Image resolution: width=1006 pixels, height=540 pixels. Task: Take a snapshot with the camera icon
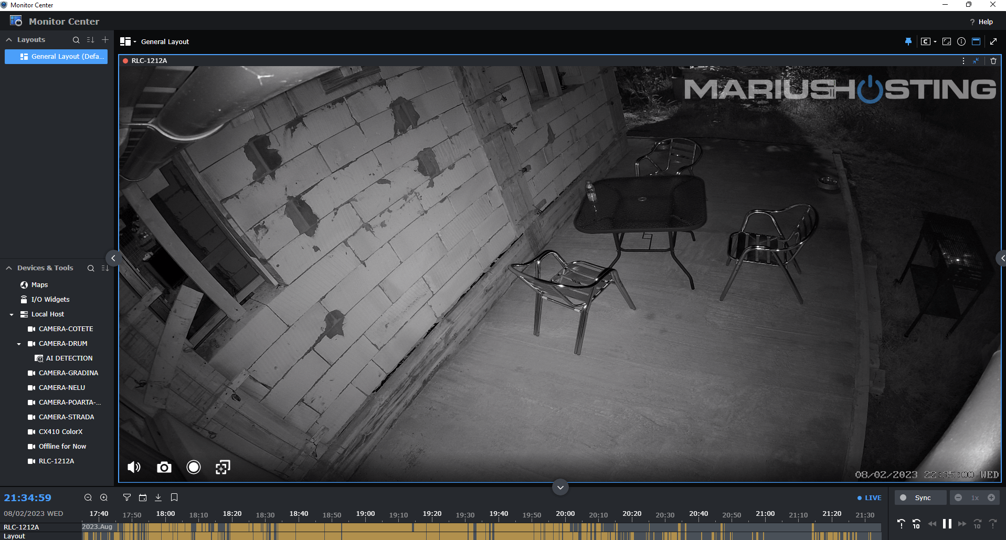164,467
